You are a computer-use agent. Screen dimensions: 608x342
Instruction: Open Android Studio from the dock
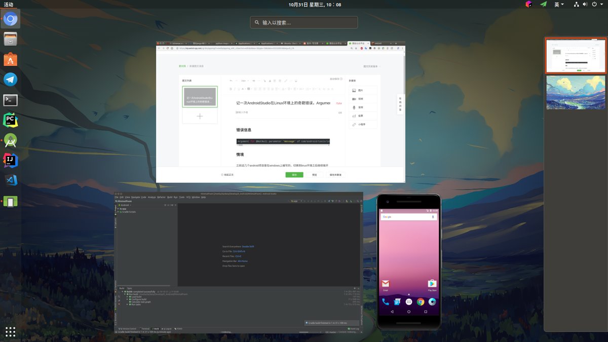(x=10, y=140)
